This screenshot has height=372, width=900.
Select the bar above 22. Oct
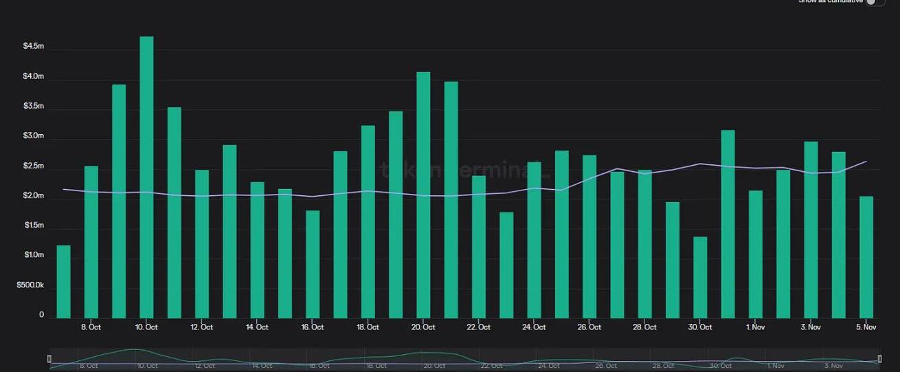(x=479, y=247)
